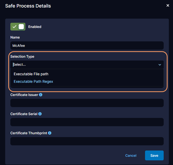Focus the Certificate Issuer text field

tap(87, 103)
